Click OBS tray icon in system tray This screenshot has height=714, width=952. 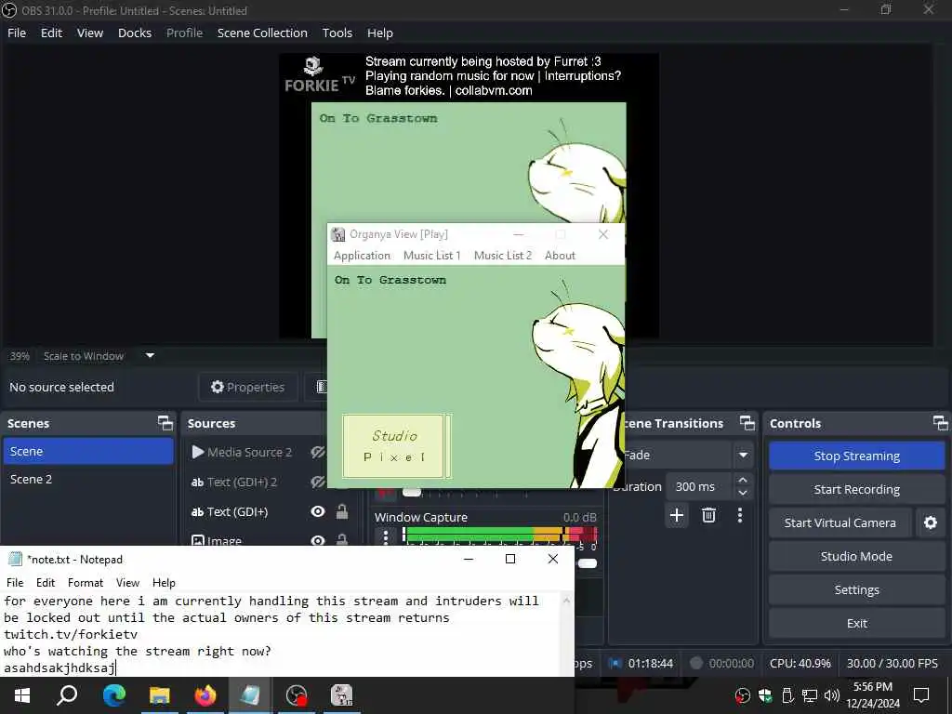point(742,695)
